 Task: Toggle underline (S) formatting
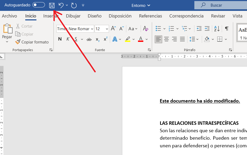[76, 39]
